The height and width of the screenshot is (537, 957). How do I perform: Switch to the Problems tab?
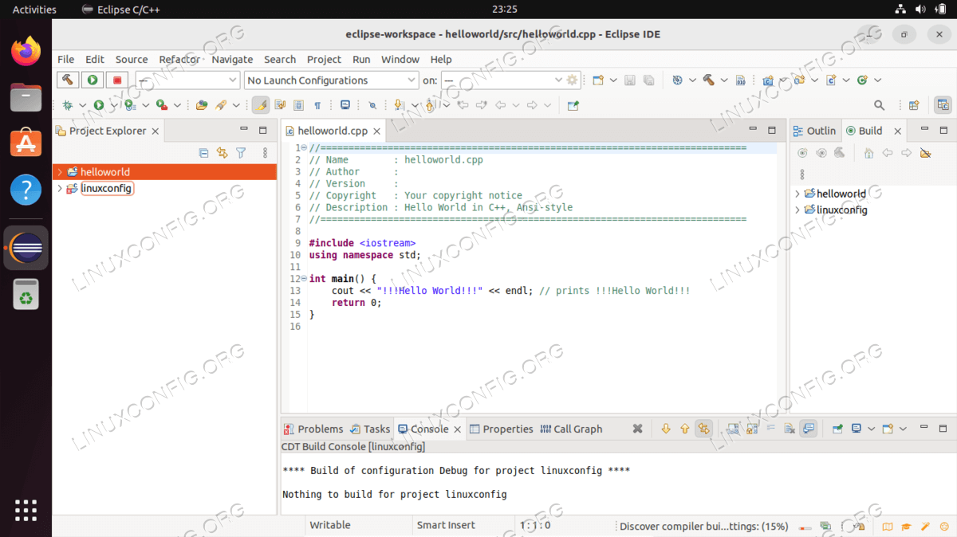point(313,429)
